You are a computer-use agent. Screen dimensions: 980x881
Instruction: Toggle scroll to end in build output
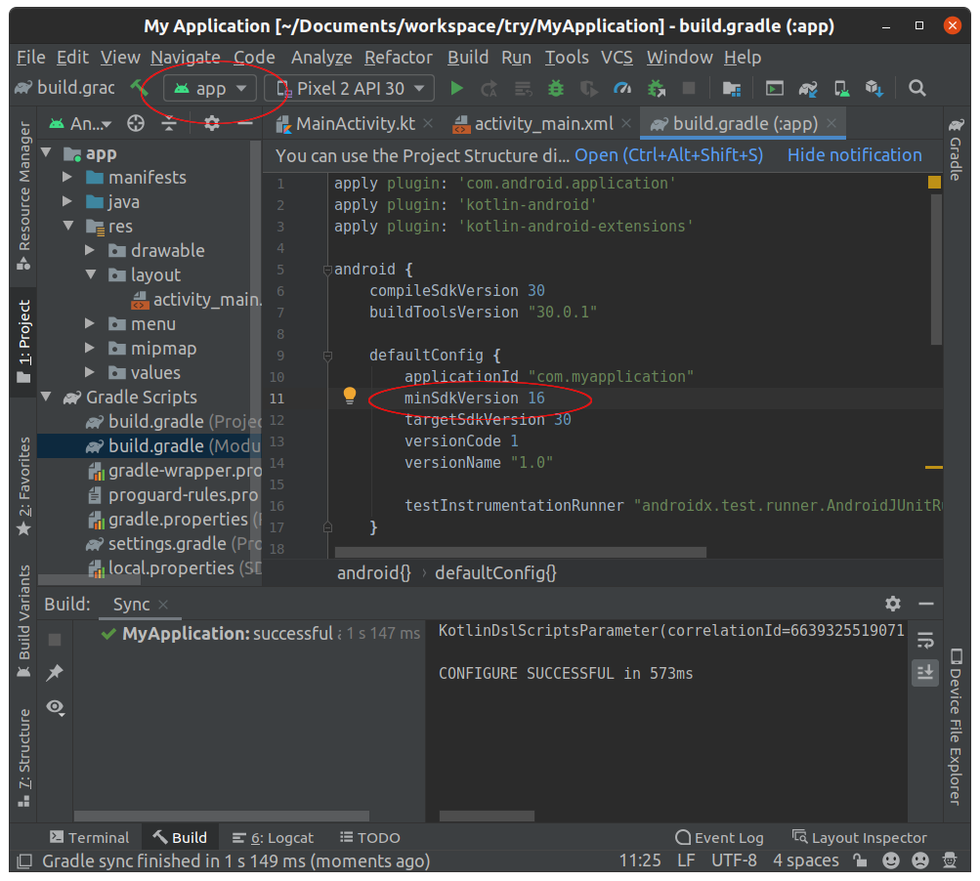coord(925,673)
